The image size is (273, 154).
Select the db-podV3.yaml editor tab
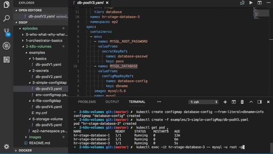tap(90, 3)
